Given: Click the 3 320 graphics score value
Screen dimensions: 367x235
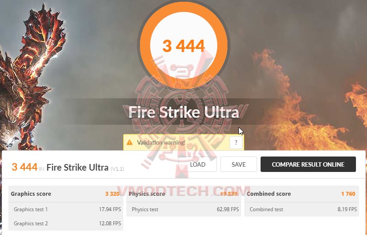Looking at the screenshot, I should pyautogui.click(x=112, y=194).
